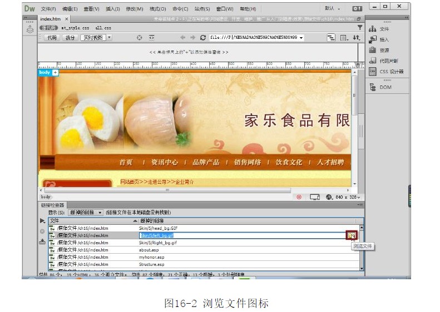Open the DOM panel

385,87
